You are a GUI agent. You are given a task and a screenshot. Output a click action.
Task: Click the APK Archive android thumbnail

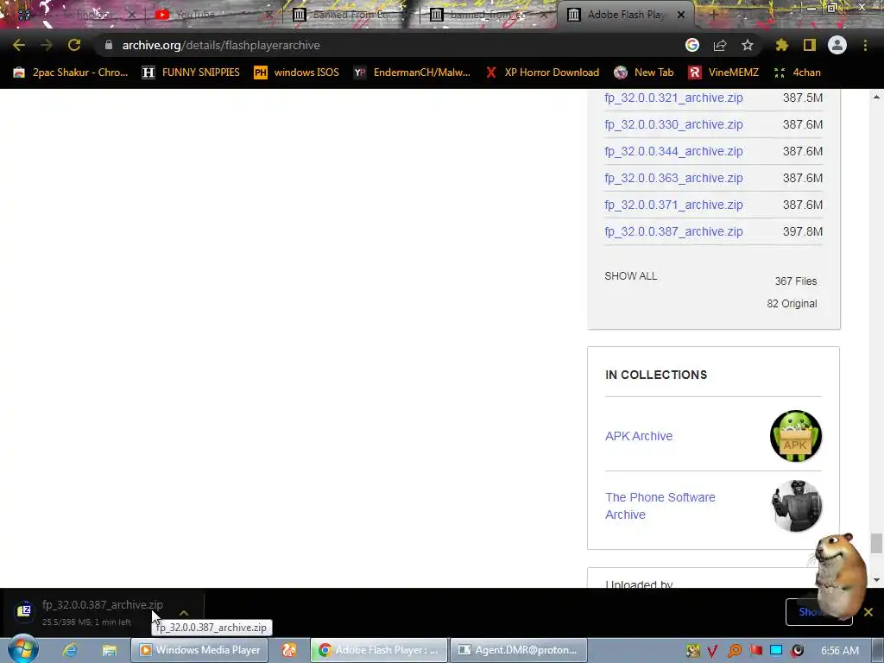pyautogui.click(x=795, y=436)
